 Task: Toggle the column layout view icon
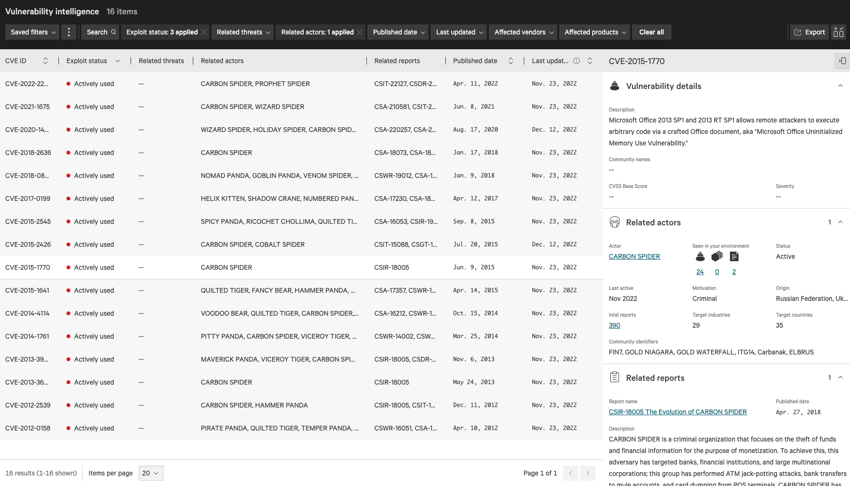tap(839, 32)
